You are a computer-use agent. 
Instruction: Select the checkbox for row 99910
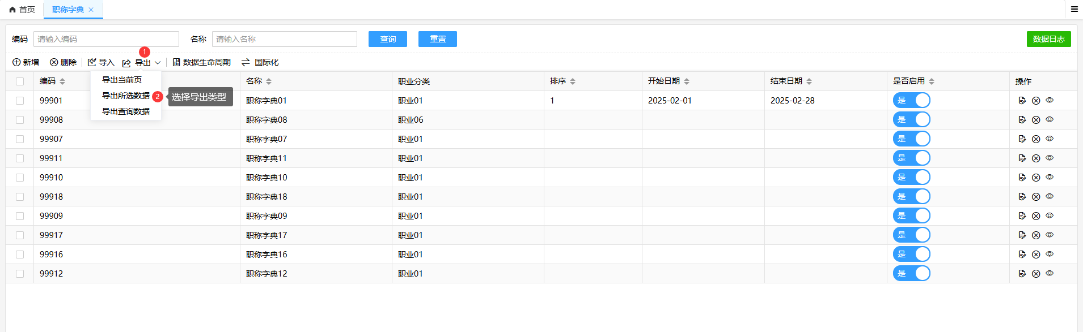tap(20, 178)
